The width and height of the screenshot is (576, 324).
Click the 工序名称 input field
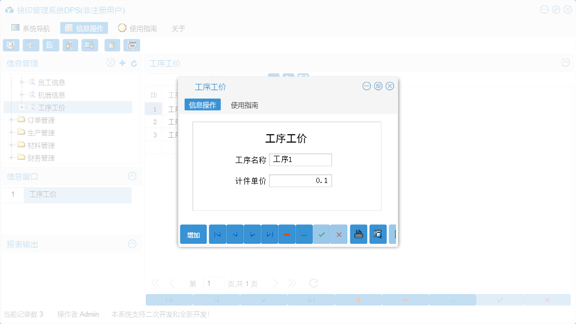[301, 159]
